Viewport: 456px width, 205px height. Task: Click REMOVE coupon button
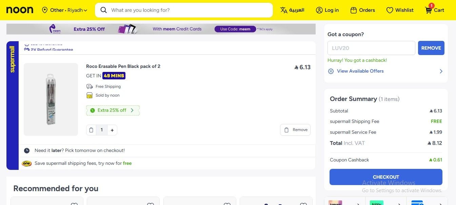click(x=431, y=48)
